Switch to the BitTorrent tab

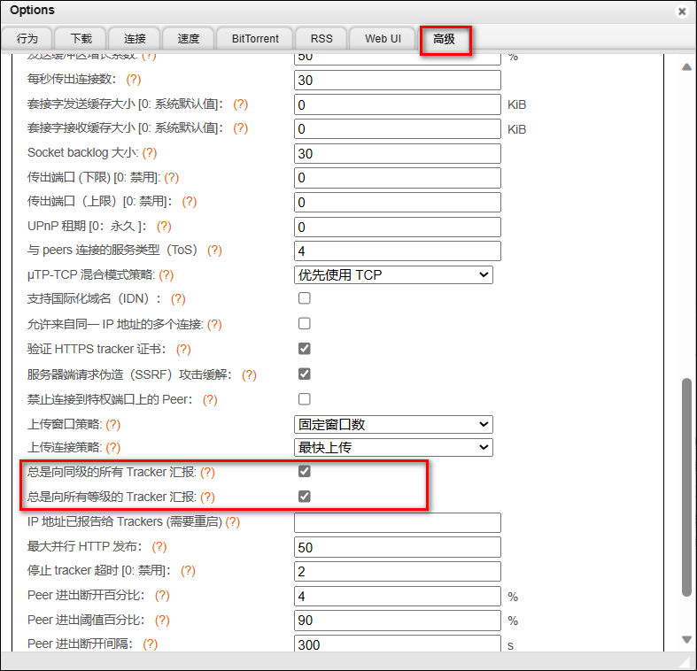click(255, 39)
